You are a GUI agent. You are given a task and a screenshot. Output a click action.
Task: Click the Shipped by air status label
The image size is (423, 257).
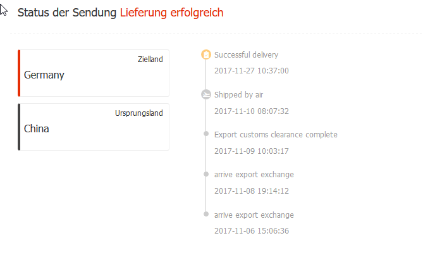(238, 95)
